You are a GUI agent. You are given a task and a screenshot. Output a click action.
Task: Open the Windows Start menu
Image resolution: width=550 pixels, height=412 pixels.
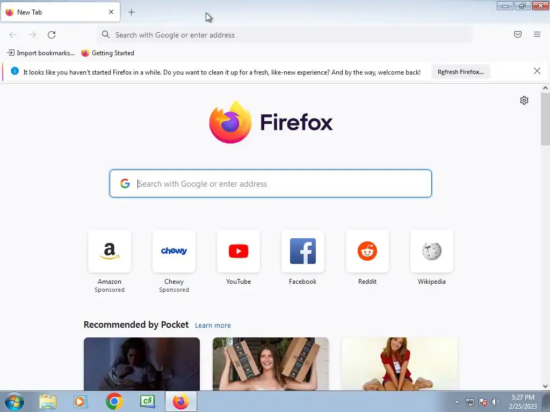pyautogui.click(x=15, y=401)
